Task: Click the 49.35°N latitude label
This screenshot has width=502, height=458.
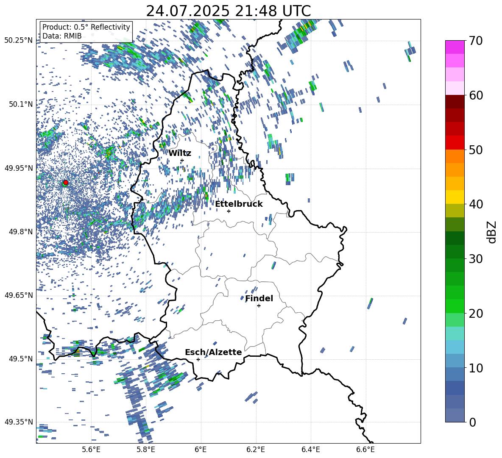Action: (x=19, y=422)
